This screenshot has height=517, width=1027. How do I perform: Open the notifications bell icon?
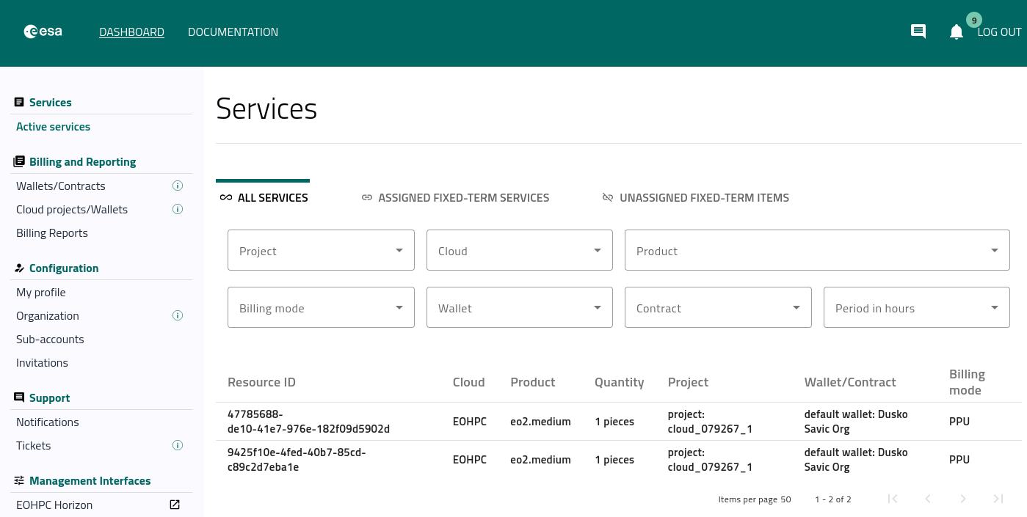[956, 32]
